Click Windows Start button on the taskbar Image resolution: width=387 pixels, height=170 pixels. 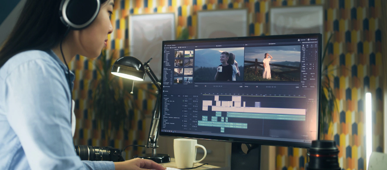(162, 130)
